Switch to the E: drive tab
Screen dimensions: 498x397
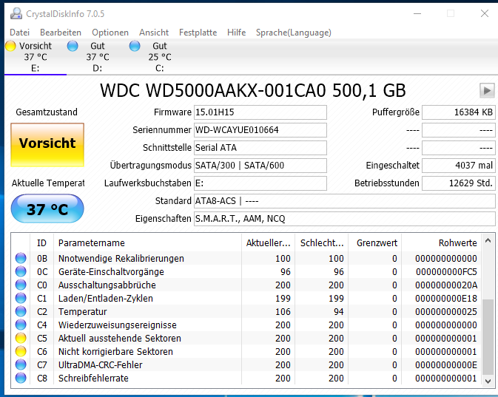tap(36, 56)
